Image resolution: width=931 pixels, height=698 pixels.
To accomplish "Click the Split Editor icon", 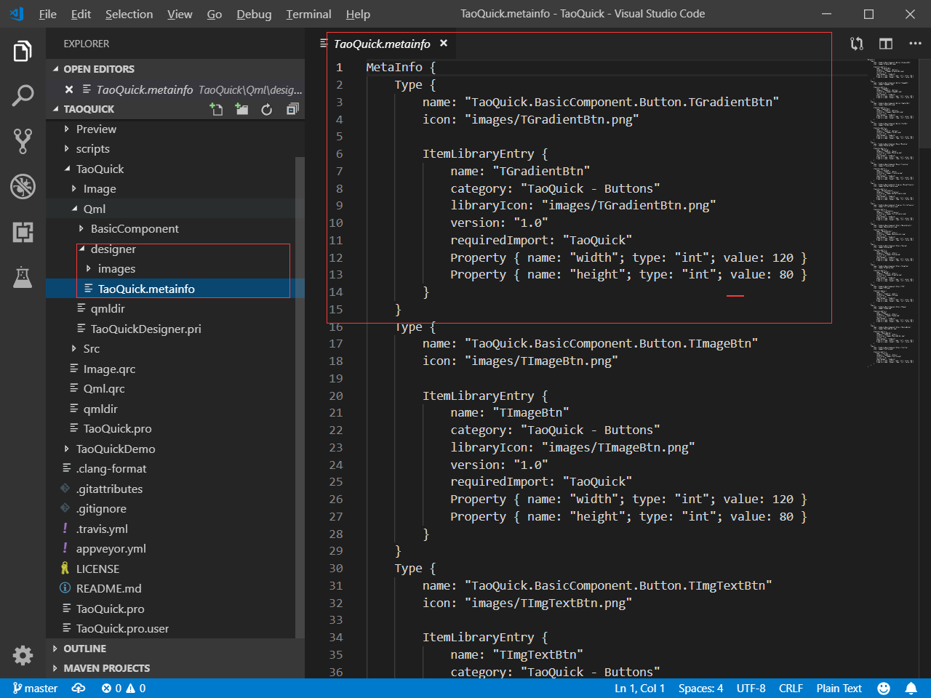I will point(885,44).
